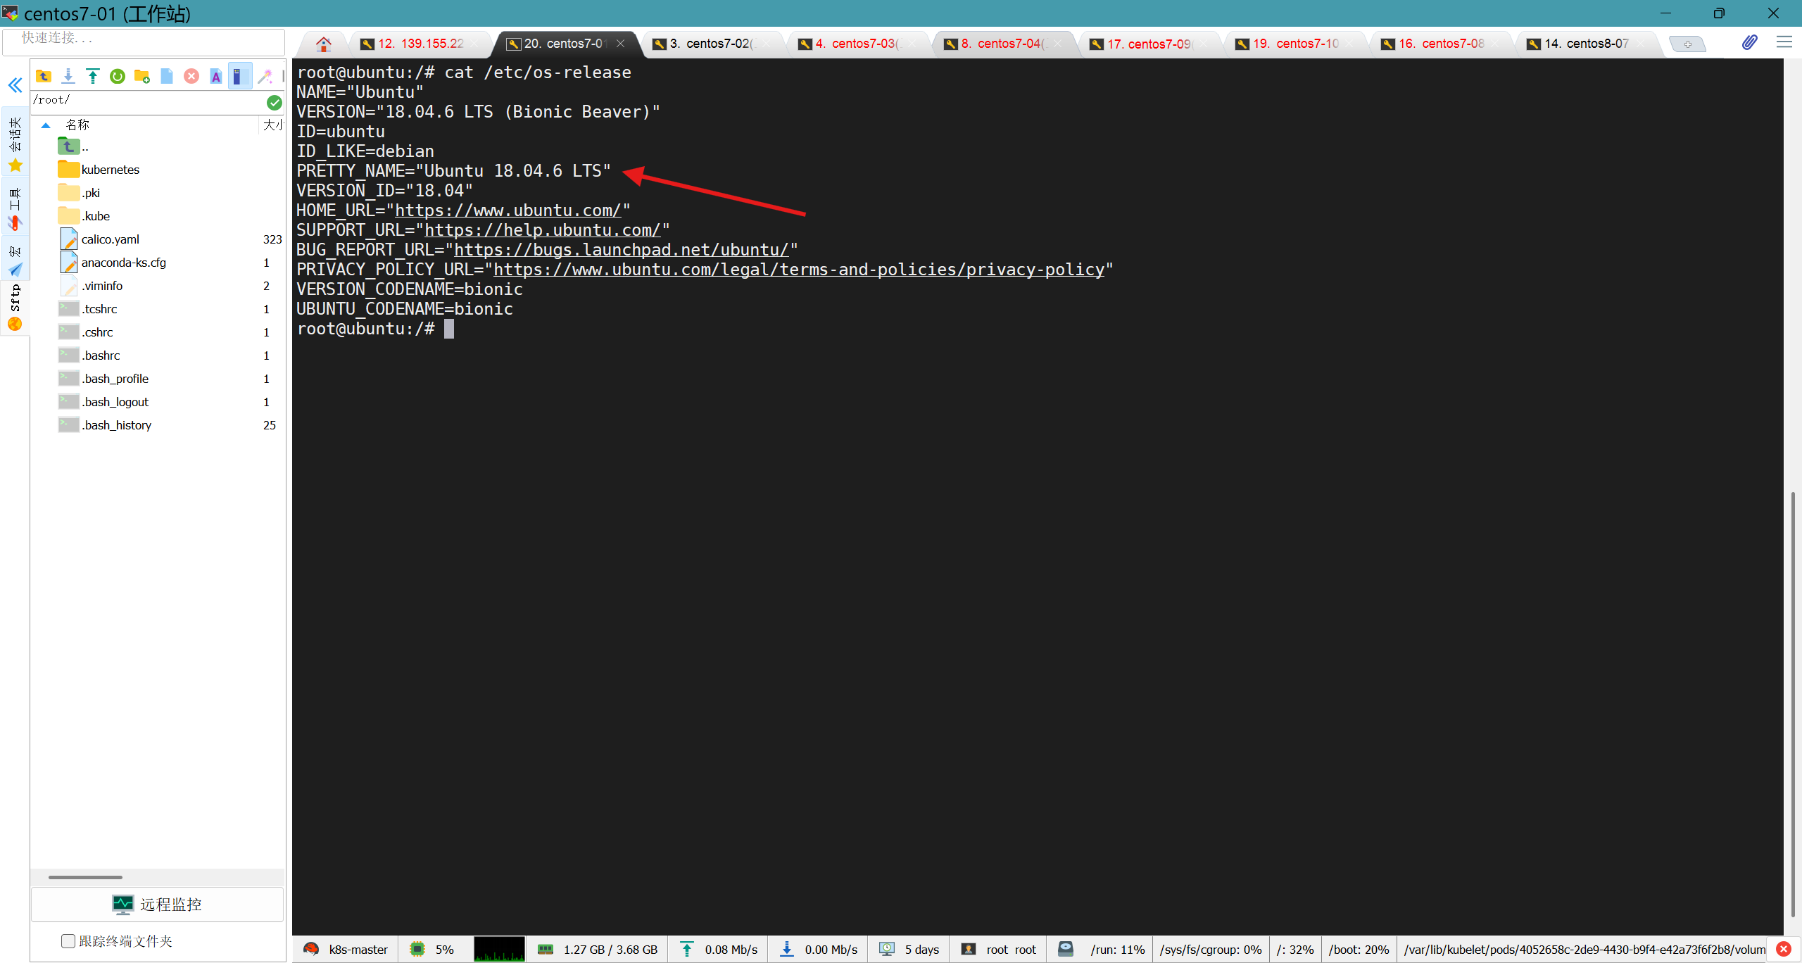Viewport: 1802px width, 963px height.
Task: Collapse the left sidebar with double chevron
Action: point(15,86)
